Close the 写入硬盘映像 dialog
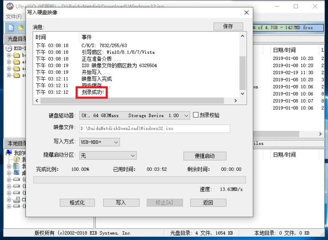 pyautogui.click(x=246, y=13)
